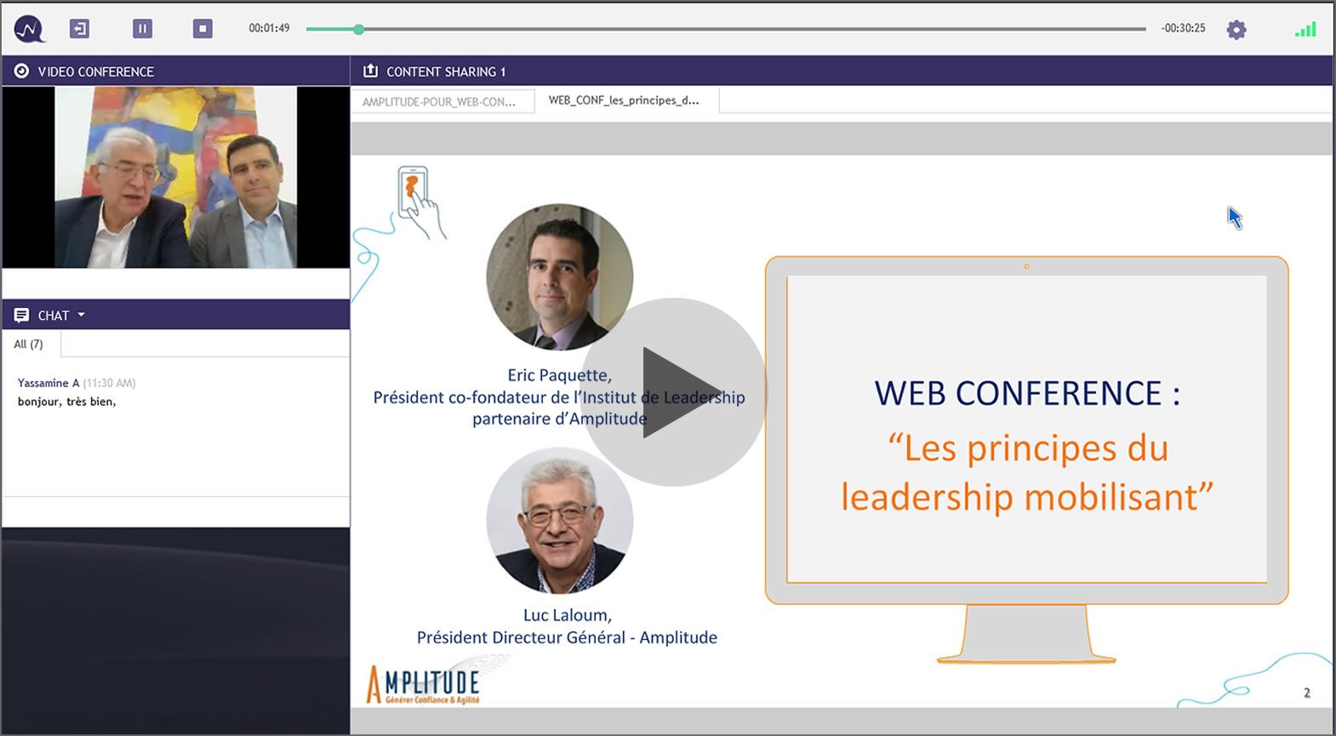The image size is (1336, 736).
Task: Expand the Chat dropdown arrow
Action: [82, 315]
